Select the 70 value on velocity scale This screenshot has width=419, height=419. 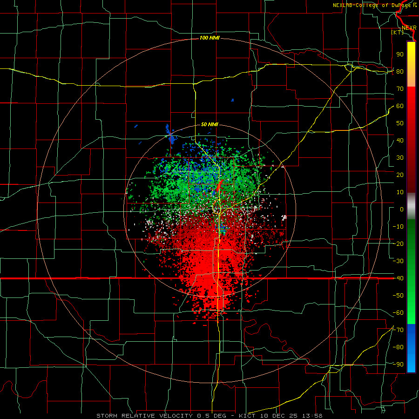pyautogui.click(x=400, y=89)
